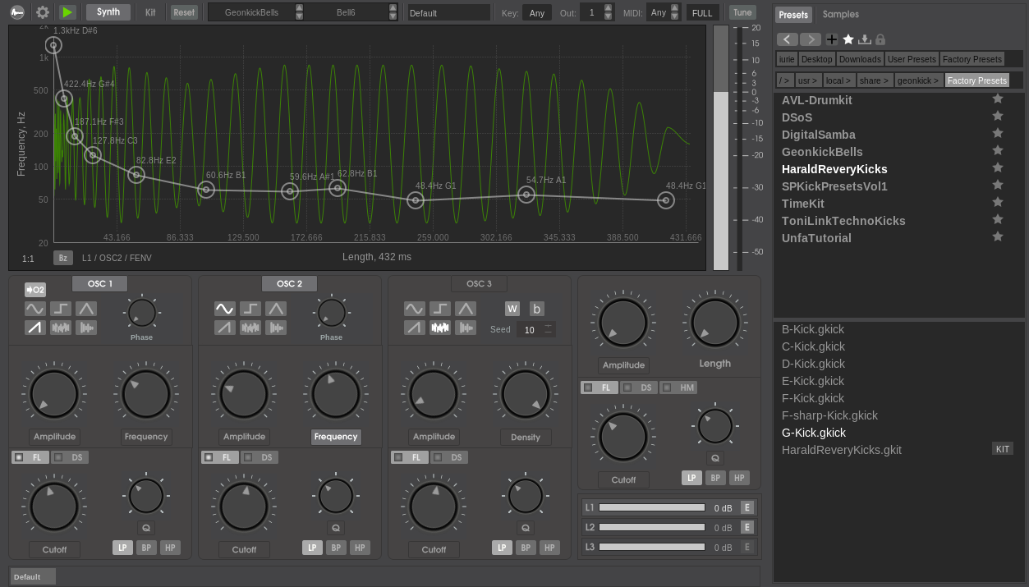1029x587 pixels.
Task: Open the Key Any selector
Action: point(537,13)
